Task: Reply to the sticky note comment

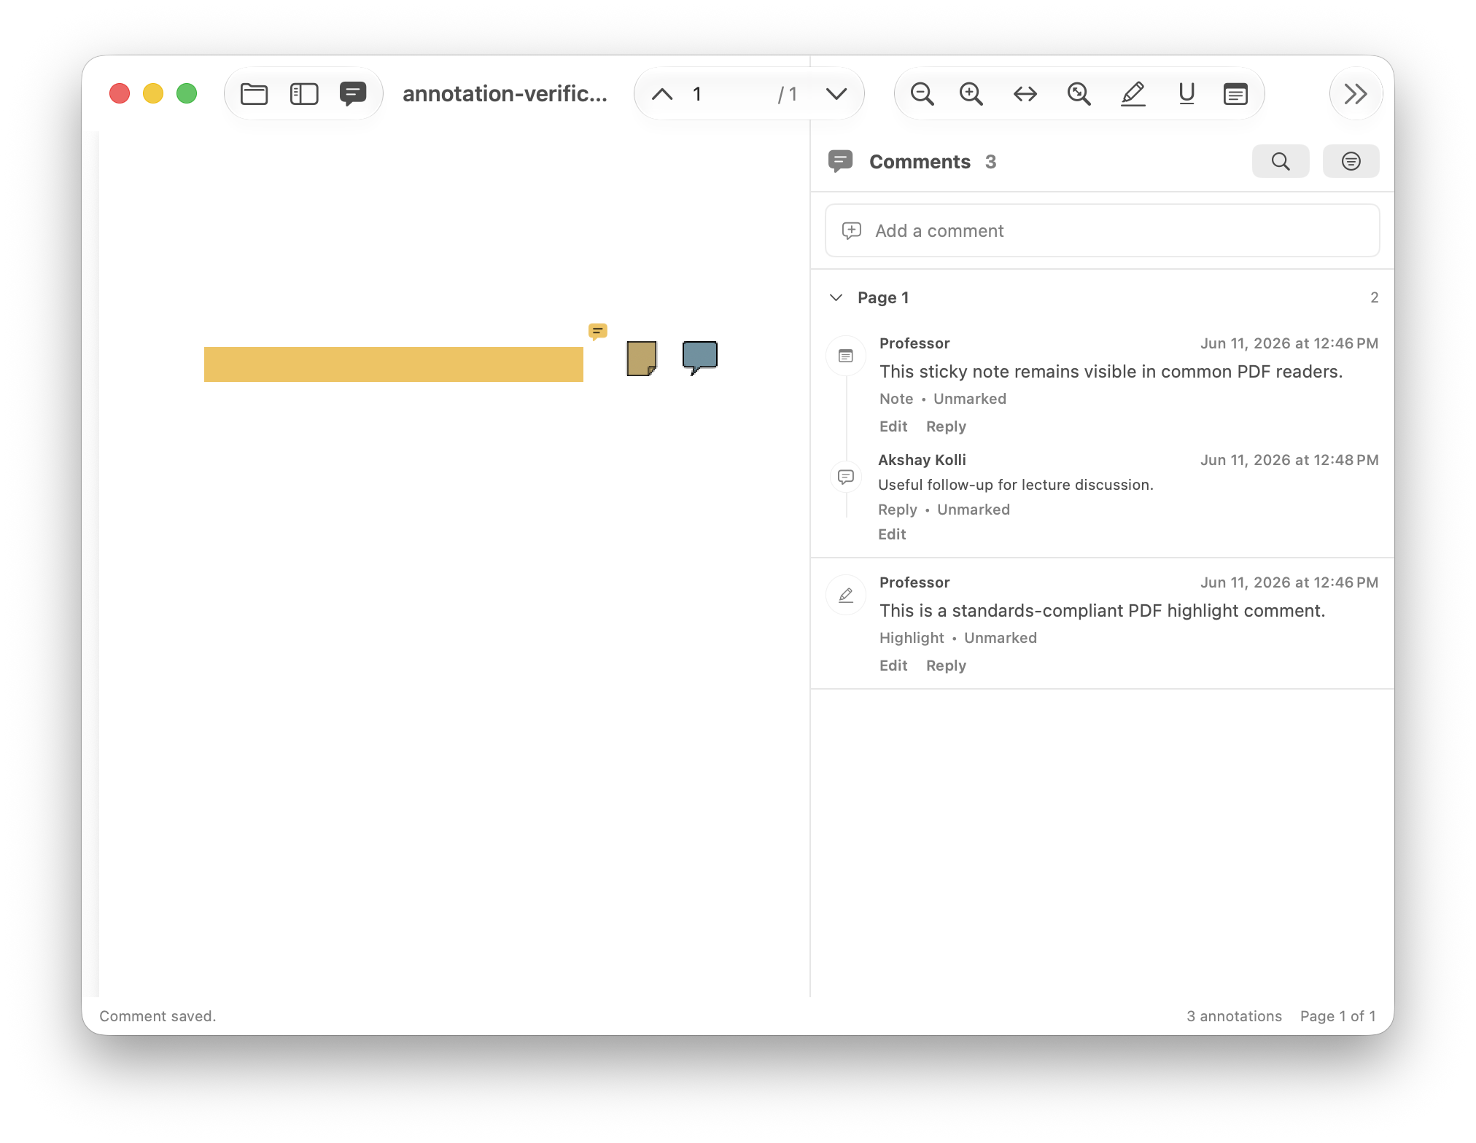Action: (946, 426)
